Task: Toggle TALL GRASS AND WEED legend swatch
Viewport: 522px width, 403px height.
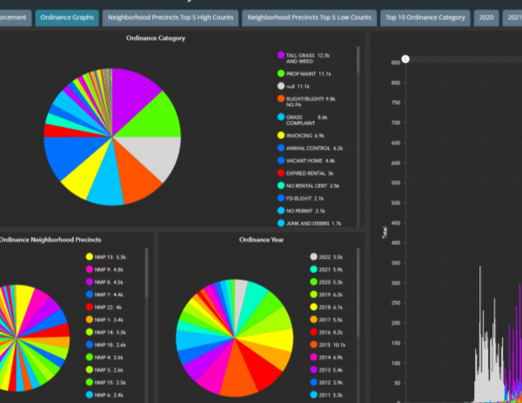Action: coord(281,56)
